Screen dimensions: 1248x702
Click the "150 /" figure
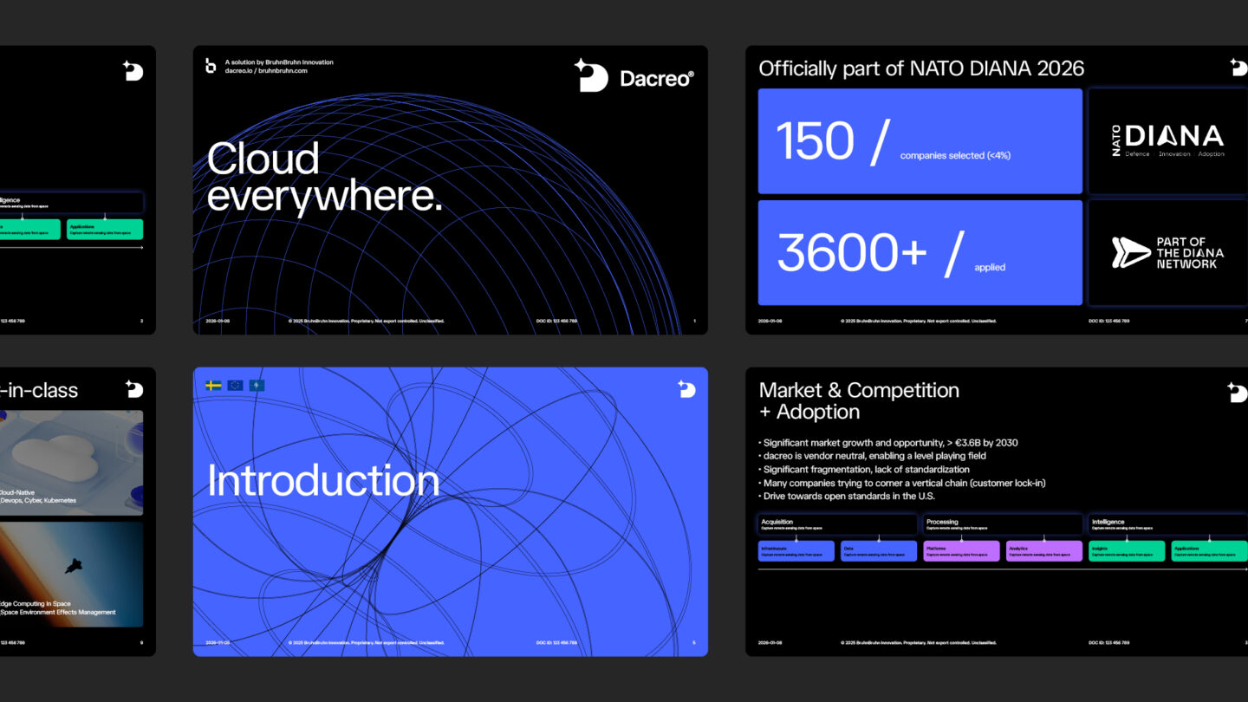coord(832,141)
